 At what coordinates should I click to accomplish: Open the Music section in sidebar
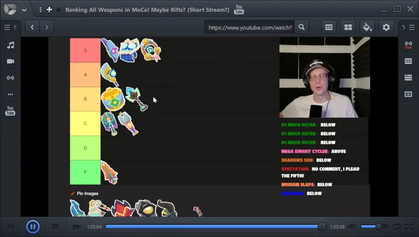click(x=10, y=45)
